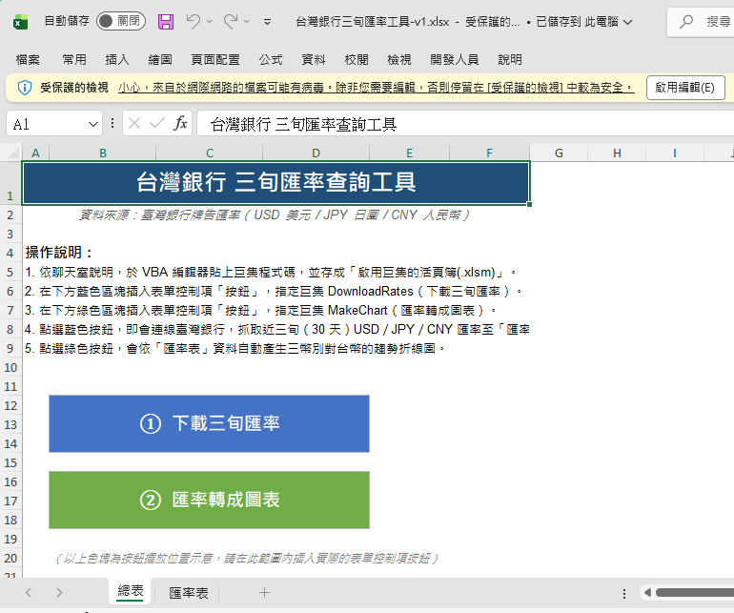734x613 pixels.
Task: Expand the saved-location chevron beside file name
Action: [628, 22]
